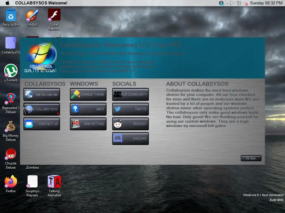Launch µTorrent from the desktop
The width and height of the screenshot is (285, 213).
11,73
